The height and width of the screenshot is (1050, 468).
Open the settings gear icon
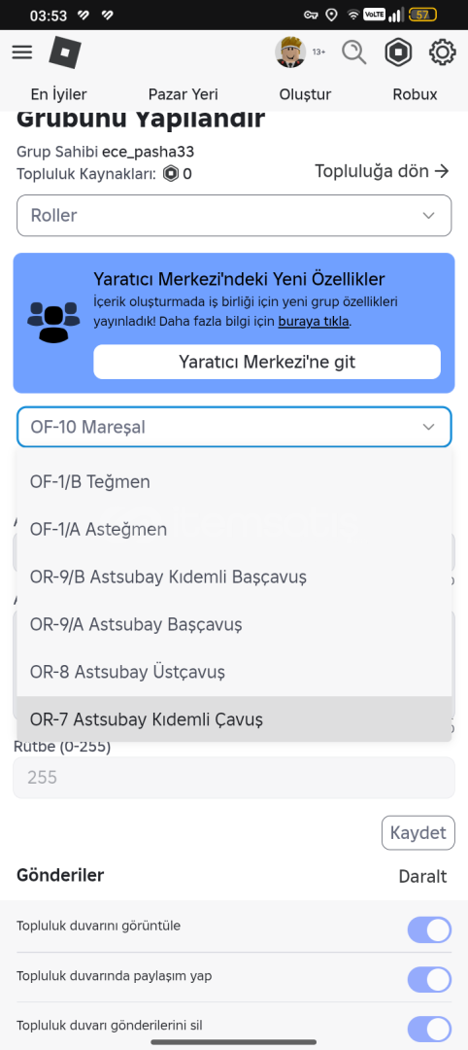point(442,52)
